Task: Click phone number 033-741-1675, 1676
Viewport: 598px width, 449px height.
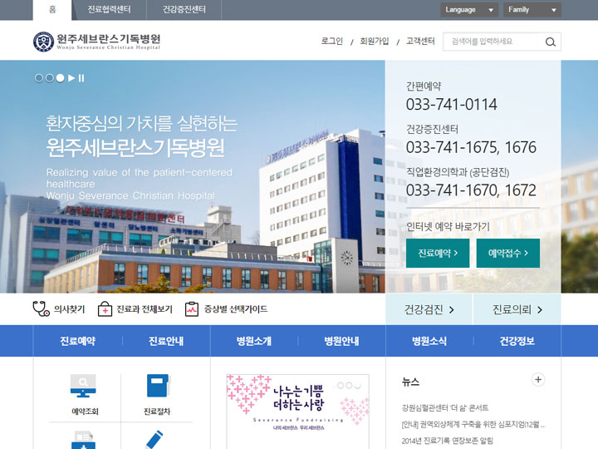Action: pos(471,147)
